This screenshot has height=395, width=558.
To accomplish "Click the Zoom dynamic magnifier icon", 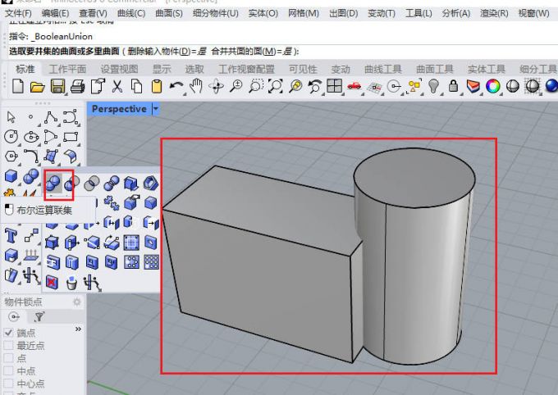I will 236,86.
